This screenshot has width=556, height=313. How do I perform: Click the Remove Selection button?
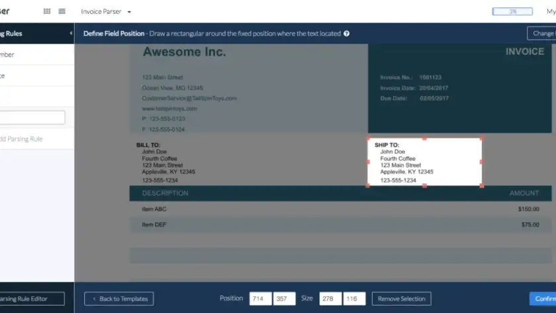pos(401,298)
